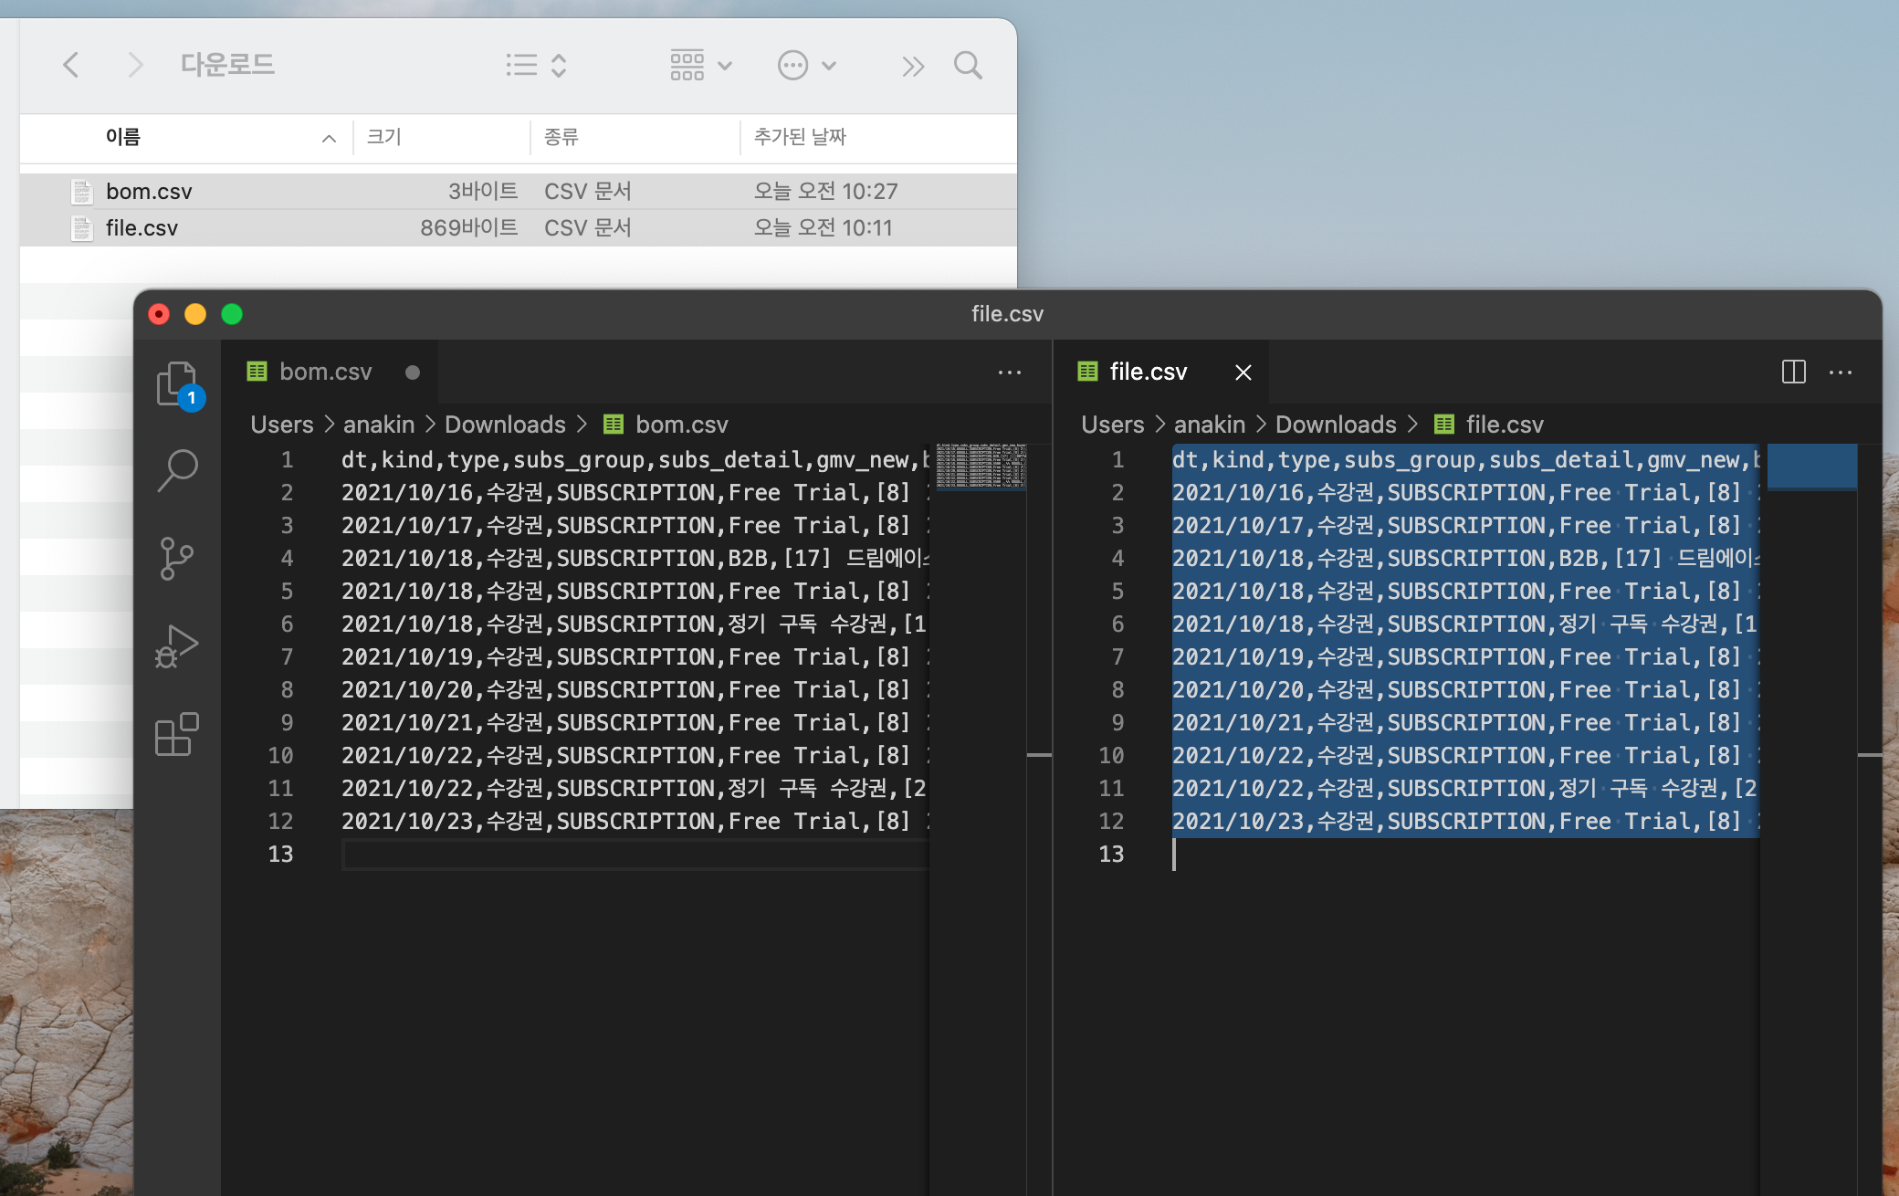Click the bom.csv minimap preview
Viewport: 1899px width, 1196px height.
click(x=981, y=467)
